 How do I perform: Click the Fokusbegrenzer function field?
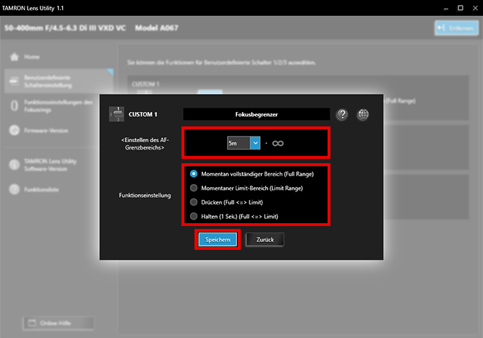pyautogui.click(x=256, y=114)
